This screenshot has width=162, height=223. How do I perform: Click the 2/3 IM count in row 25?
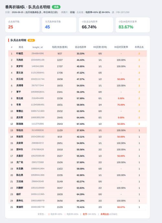tap(100, 207)
